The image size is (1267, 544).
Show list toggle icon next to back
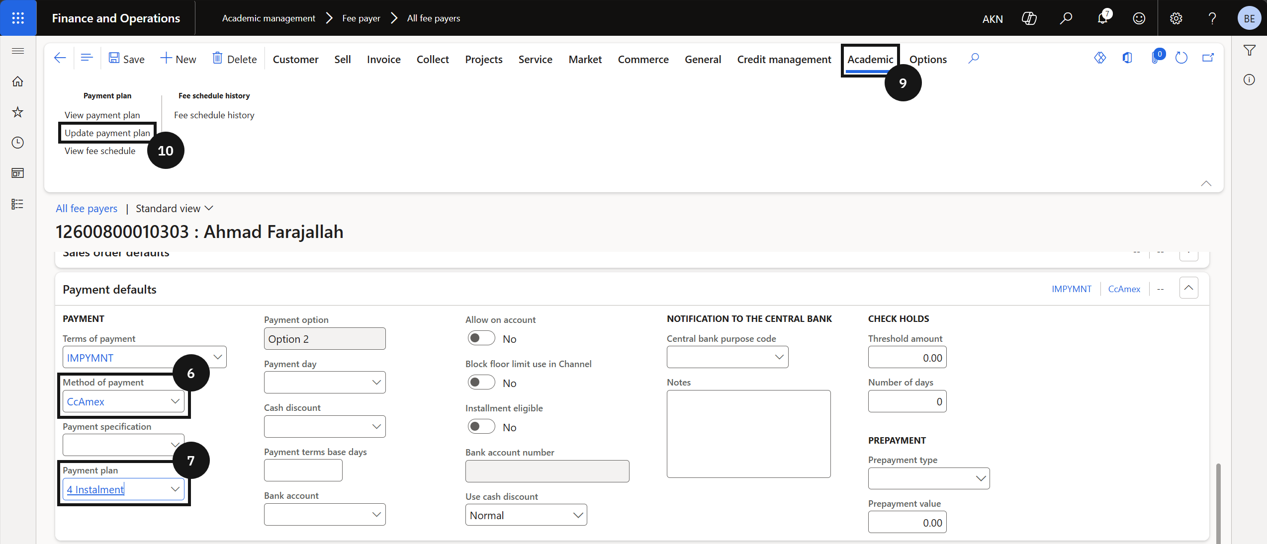(87, 58)
